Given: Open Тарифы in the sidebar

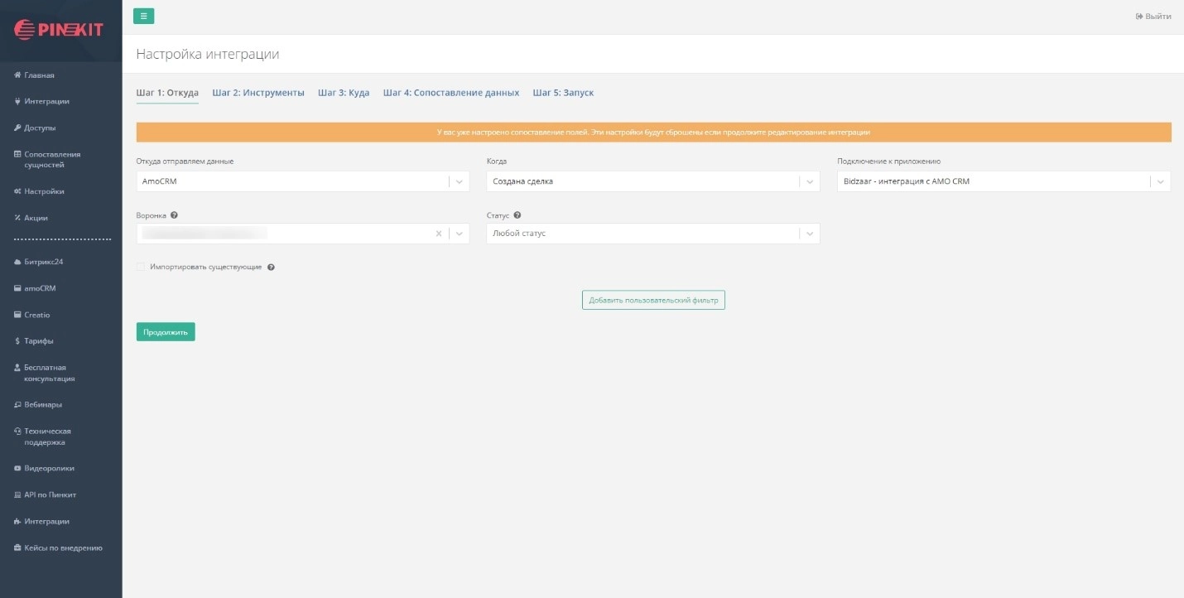Looking at the screenshot, I should [x=38, y=341].
